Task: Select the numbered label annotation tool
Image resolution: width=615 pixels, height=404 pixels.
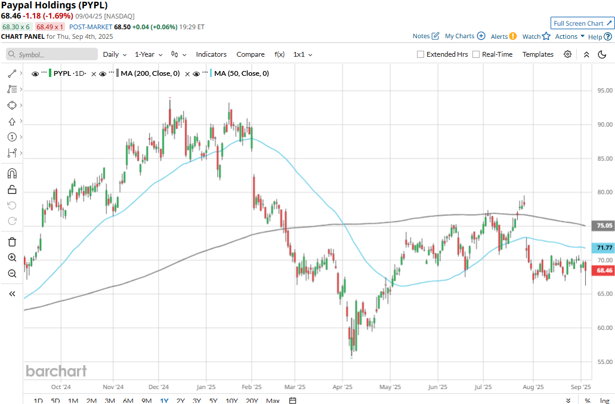Action: click(12, 137)
